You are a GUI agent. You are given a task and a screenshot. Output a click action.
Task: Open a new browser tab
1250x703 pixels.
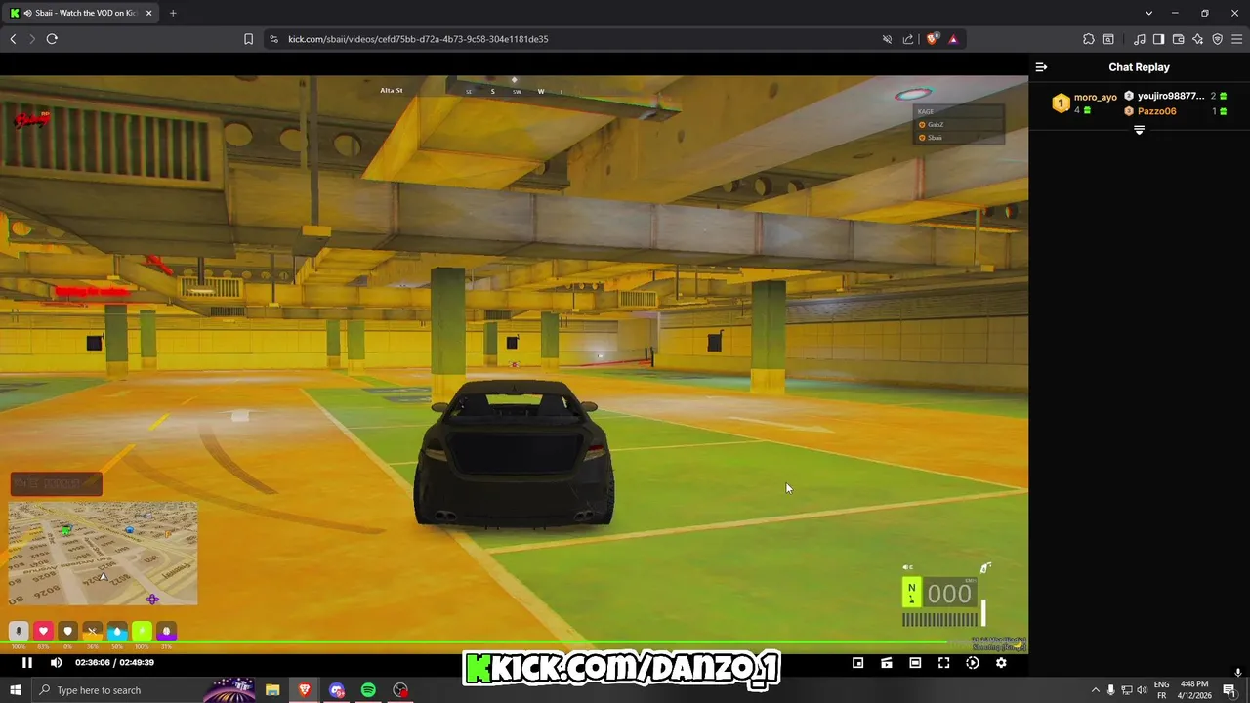point(173,13)
